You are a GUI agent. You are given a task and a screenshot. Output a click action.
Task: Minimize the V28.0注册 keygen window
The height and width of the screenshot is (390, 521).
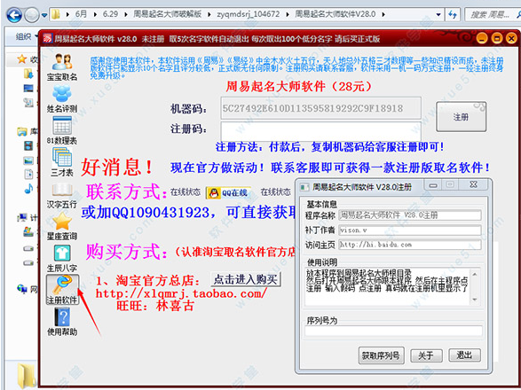coord(433,185)
